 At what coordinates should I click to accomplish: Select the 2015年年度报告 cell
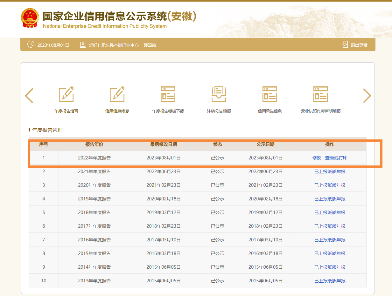94,253
